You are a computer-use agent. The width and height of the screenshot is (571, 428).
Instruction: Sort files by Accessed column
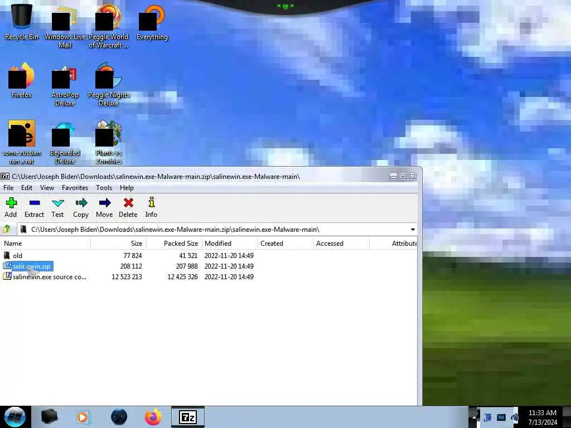341,244
